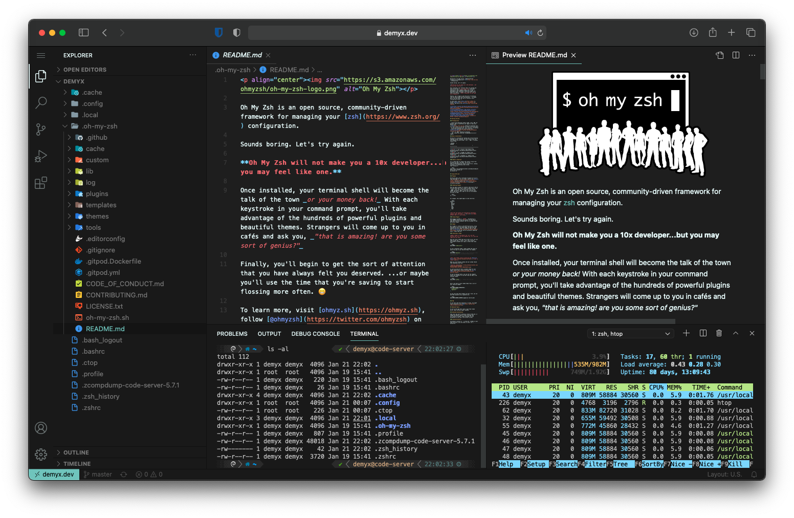Expand the themes folder

130,217
